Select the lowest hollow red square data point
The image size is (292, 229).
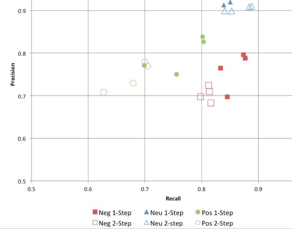click(x=211, y=103)
